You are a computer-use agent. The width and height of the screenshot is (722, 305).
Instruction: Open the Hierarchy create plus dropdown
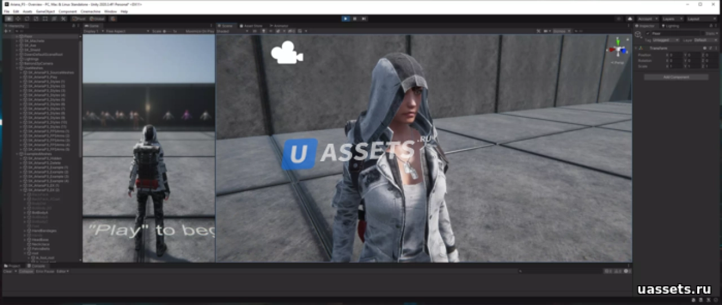tap(7, 32)
